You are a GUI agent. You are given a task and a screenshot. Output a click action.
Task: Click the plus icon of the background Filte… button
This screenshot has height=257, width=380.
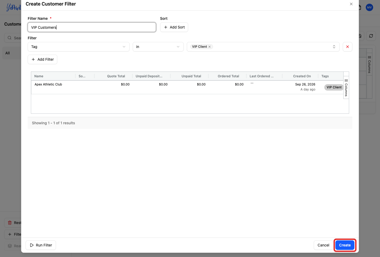pos(10,234)
